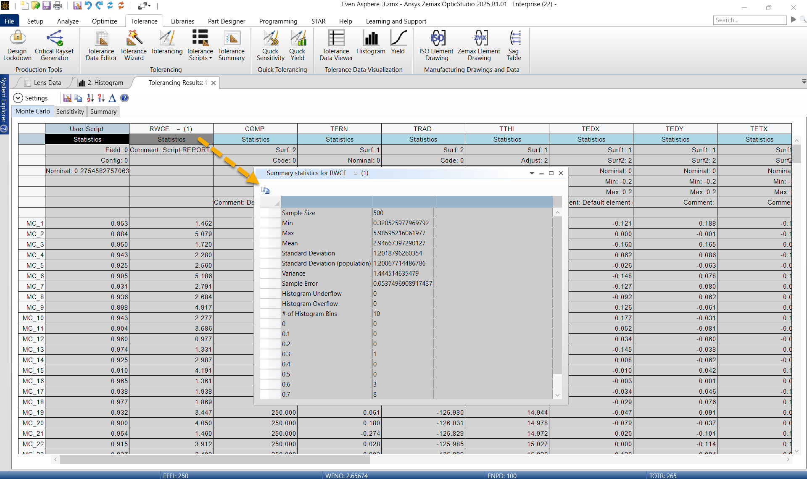This screenshot has width=807, height=479.
Task: Copy the tolerancing results to clipboard
Action: (x=78, y=98)
